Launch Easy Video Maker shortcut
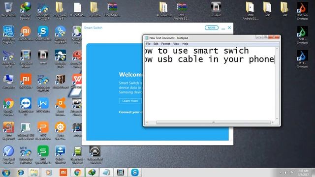Image resolution: width=315 pixels, height=177 pixels. (x=26, y=59)
